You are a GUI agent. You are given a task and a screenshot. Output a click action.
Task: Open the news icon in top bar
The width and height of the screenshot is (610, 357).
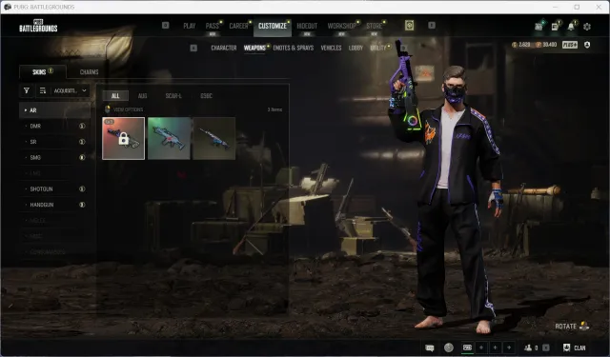click(556, 27)
